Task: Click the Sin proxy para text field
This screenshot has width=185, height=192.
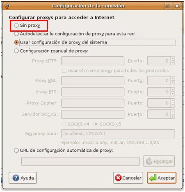Action: coord(118,134)
